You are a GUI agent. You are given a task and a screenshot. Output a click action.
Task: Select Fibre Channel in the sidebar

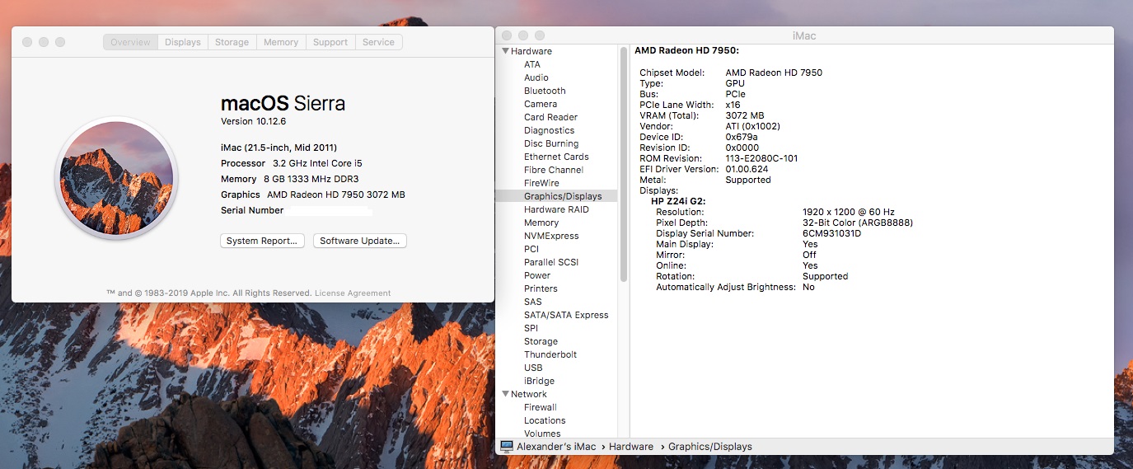pos(554,170)
